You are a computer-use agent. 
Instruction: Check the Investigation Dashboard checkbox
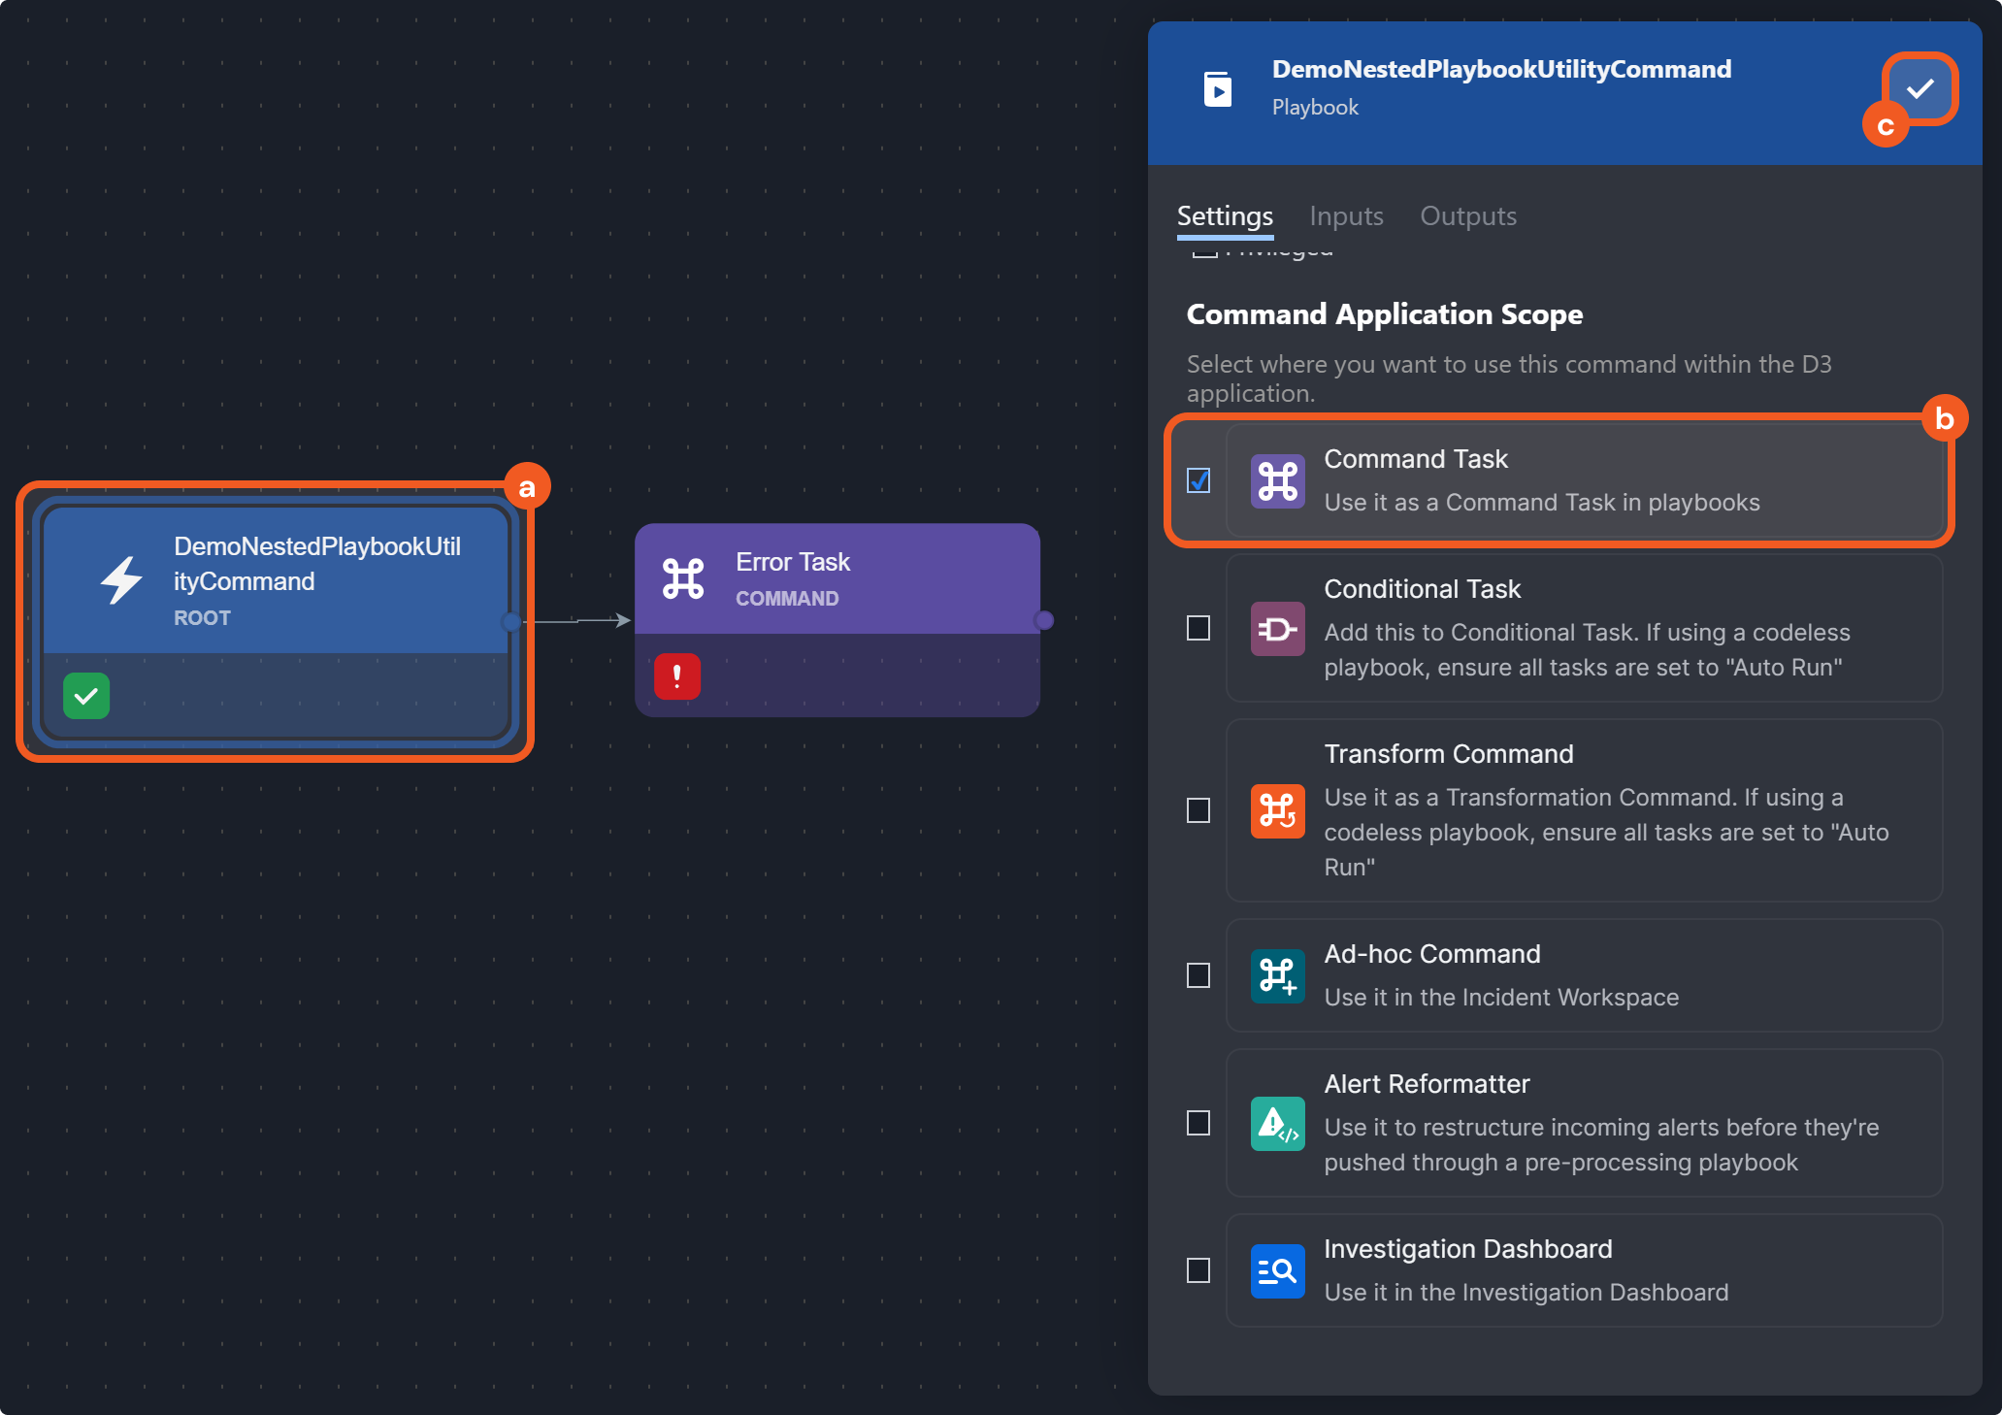pyautogui.click(x=1198, y=1270)
